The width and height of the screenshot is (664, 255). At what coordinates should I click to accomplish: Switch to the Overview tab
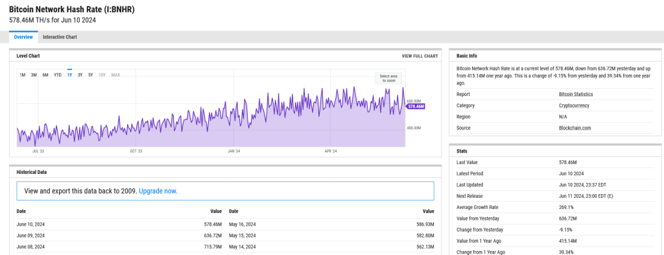23,37
